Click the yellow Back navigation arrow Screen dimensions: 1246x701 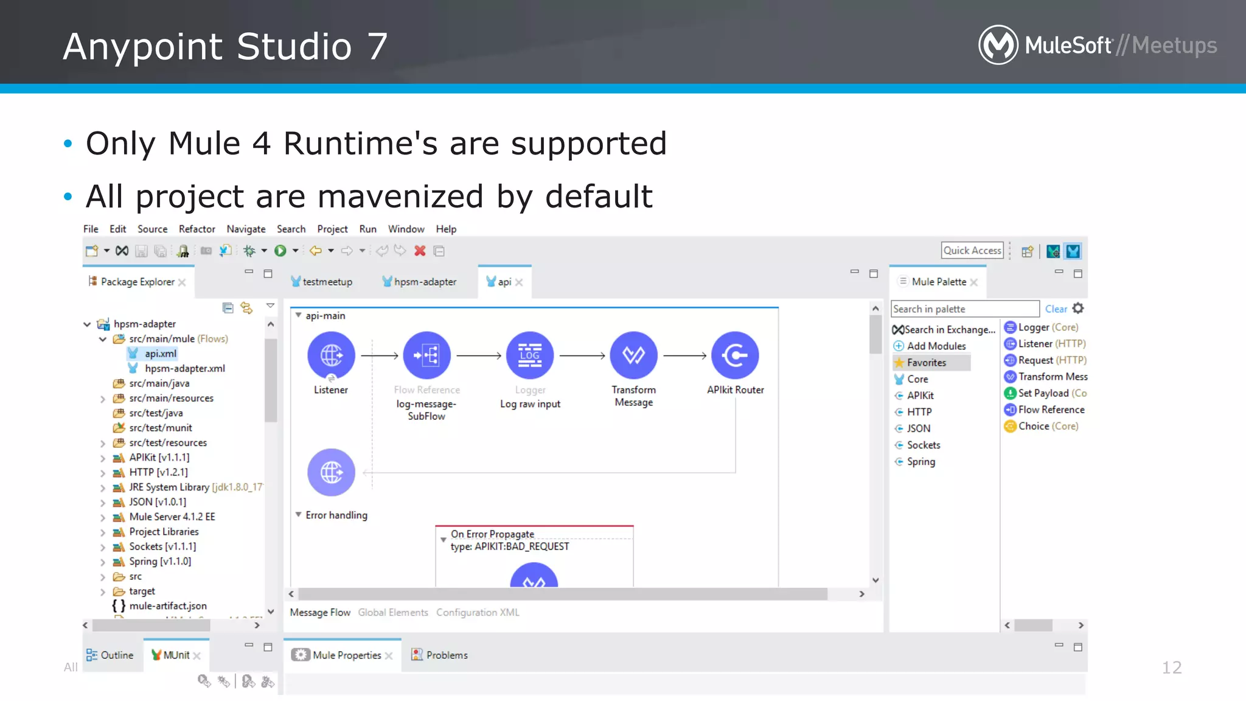tap(316, 251)
